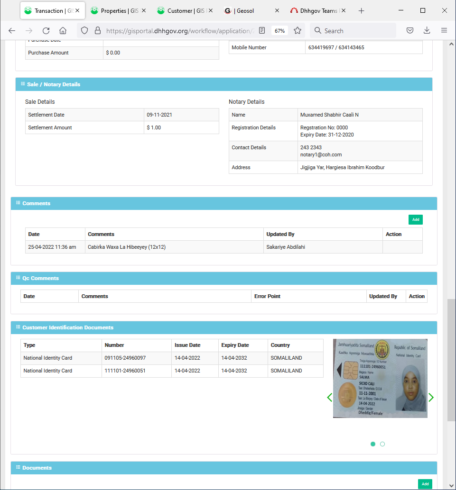Click the Number column header in ID table

tap(114, 345)
